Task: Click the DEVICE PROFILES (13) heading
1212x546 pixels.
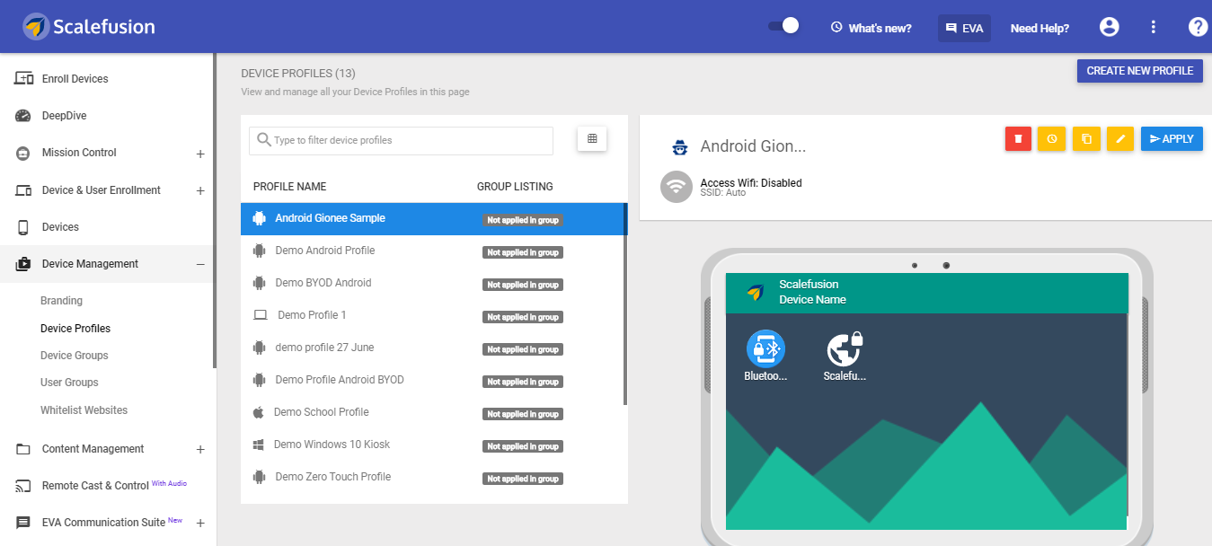Action: (x=298, y=74)
